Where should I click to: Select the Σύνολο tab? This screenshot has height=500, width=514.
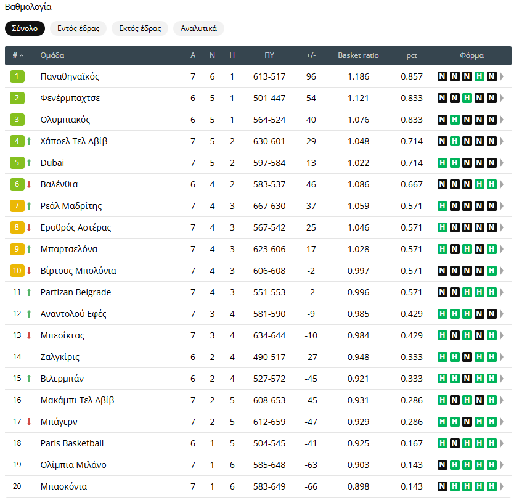(25, 28)
